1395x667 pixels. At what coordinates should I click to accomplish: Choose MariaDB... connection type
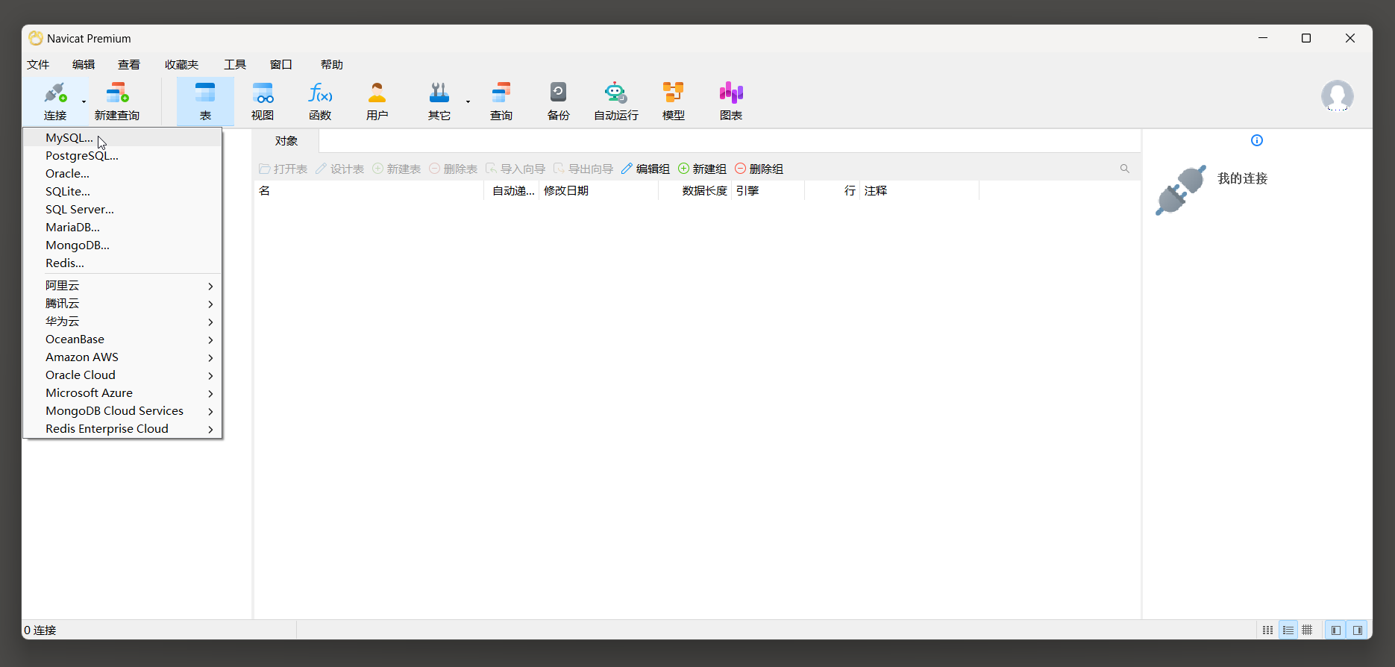(122, 227)
